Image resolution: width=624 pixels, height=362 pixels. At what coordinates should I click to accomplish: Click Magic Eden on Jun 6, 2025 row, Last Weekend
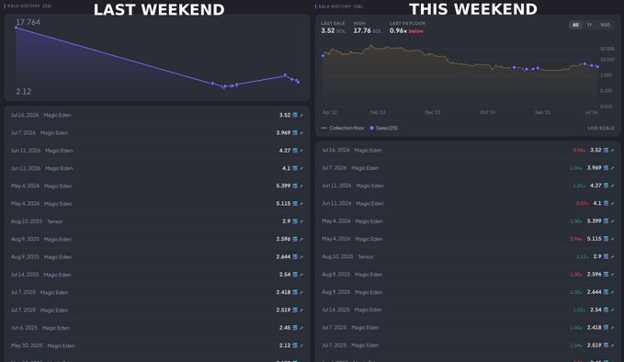tap(56, 328)
